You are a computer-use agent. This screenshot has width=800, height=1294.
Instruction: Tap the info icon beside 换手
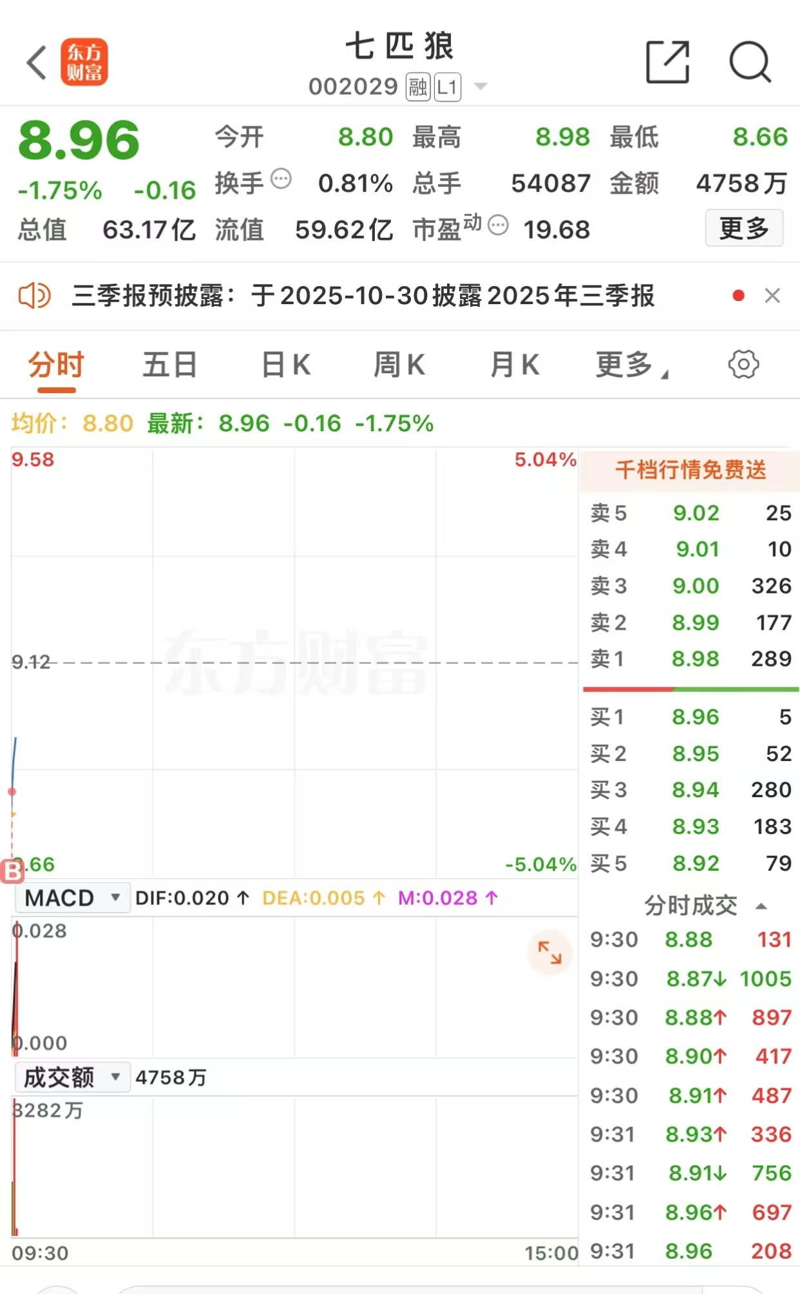pyautogui.click(x=281, y=179)
